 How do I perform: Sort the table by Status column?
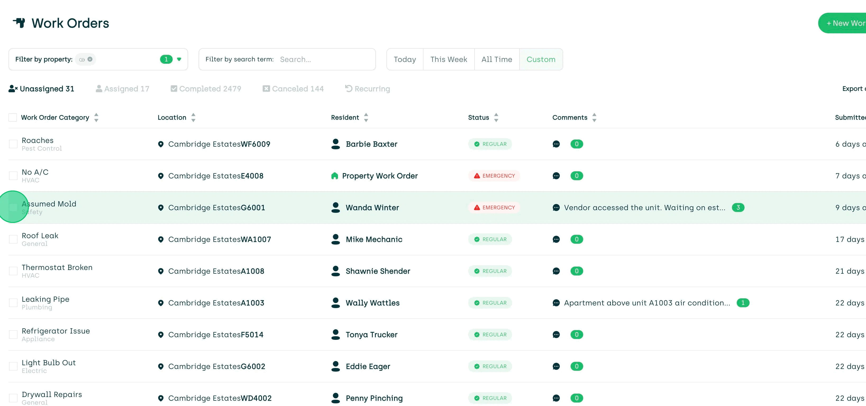point(496,118)
